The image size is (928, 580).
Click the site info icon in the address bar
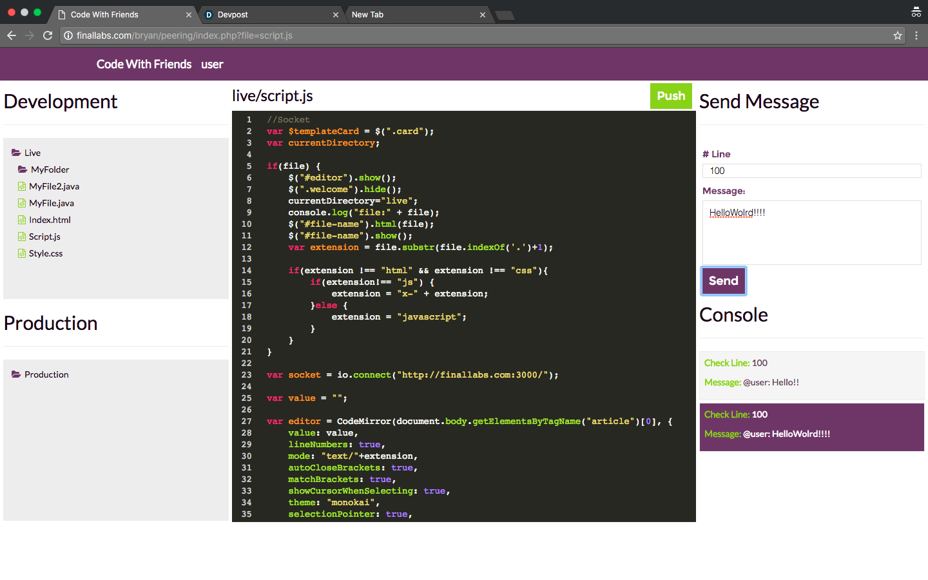click(x=68, y=35)
